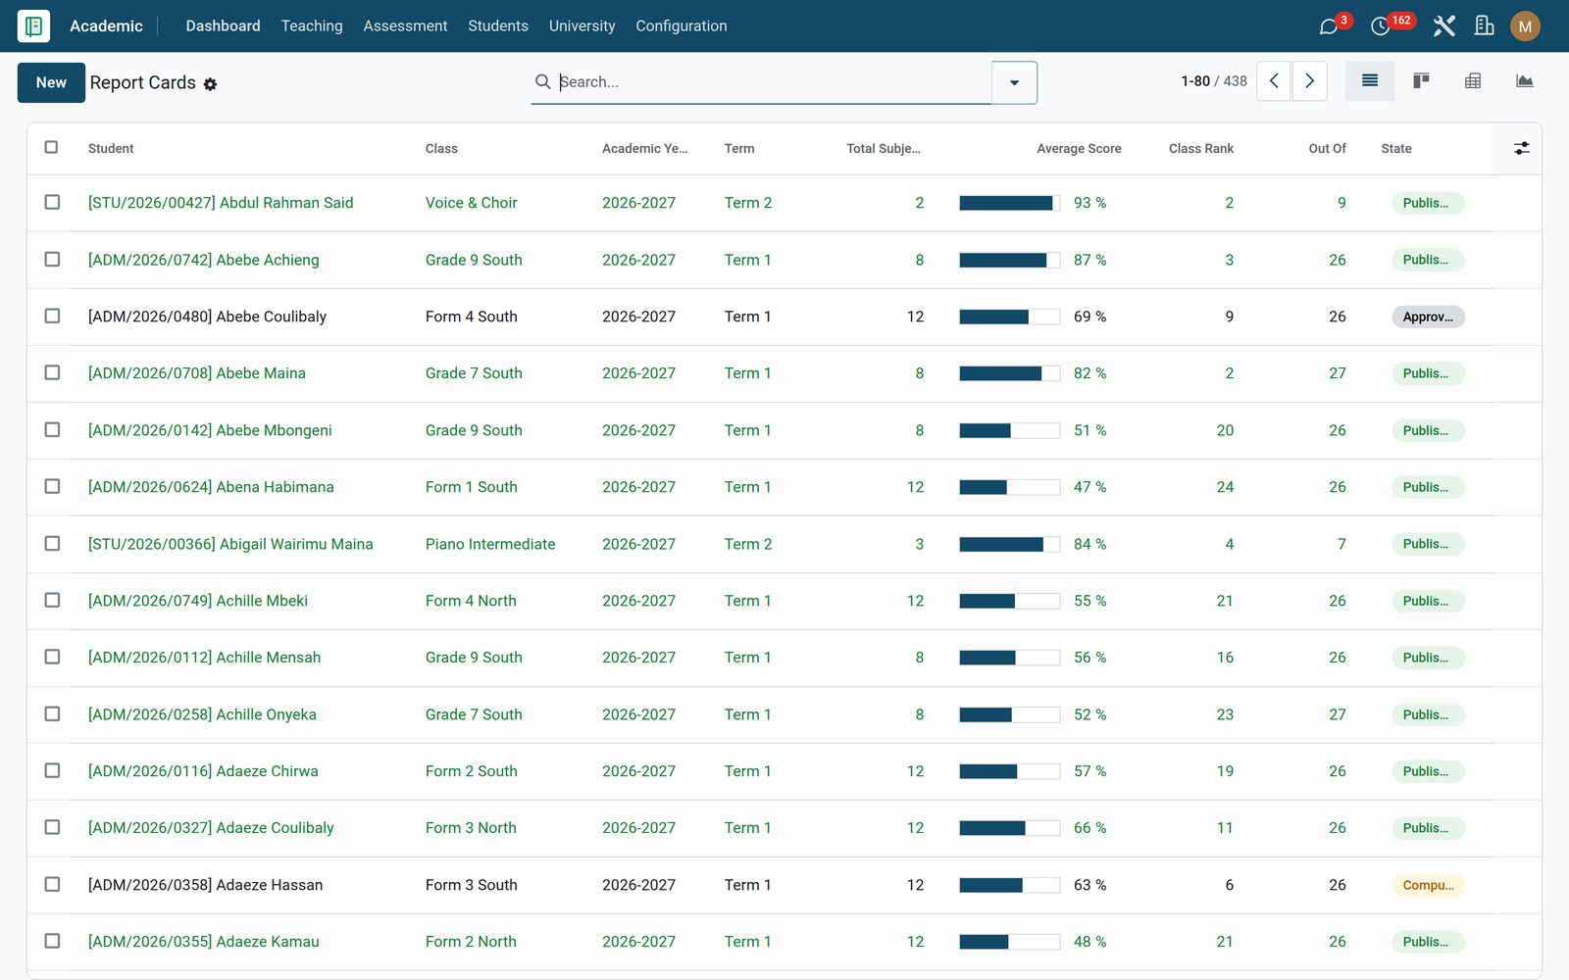
Task: Open the user avatar menu
Action: tap(1525, 26)
